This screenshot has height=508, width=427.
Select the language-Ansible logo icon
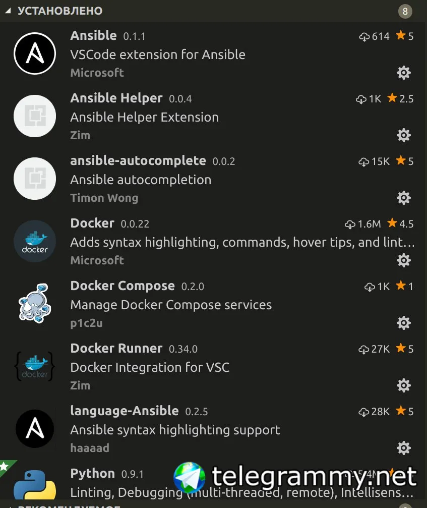point(34,429)
